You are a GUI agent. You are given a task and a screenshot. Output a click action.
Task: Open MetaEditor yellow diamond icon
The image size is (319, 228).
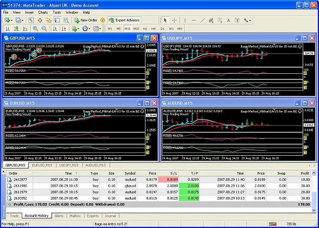click(103, 20)
